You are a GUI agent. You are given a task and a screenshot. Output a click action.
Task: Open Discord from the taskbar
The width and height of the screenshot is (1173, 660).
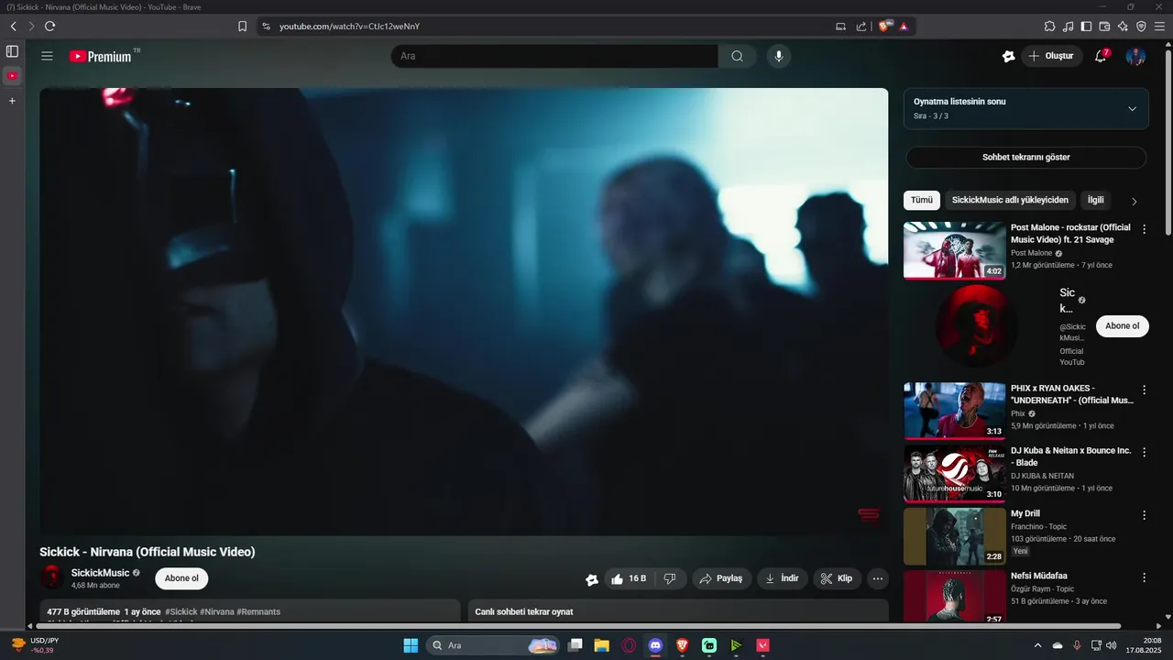click(x=655, y=645)
